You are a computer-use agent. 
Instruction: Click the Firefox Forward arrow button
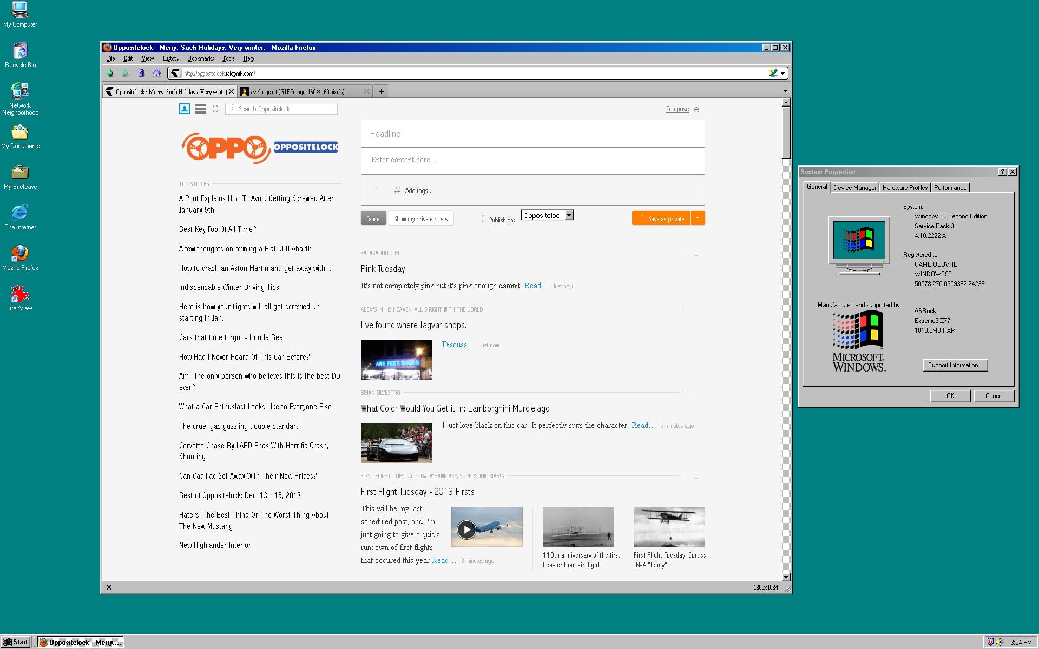click(126, 73)
